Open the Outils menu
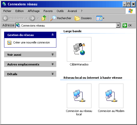The height and width of the screenshot is (125, 137). [x=60, y=11]
